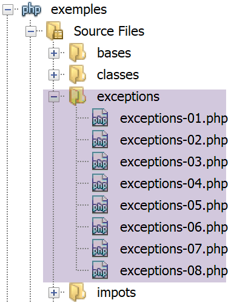Select the classes folder name
Viewport: 234px width, 303px height.
pos(118,75)
